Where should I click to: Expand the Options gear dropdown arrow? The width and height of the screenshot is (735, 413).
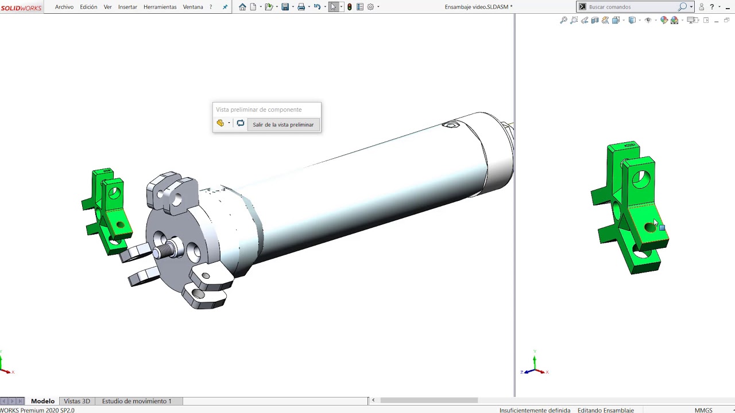[x=378, y=7]
